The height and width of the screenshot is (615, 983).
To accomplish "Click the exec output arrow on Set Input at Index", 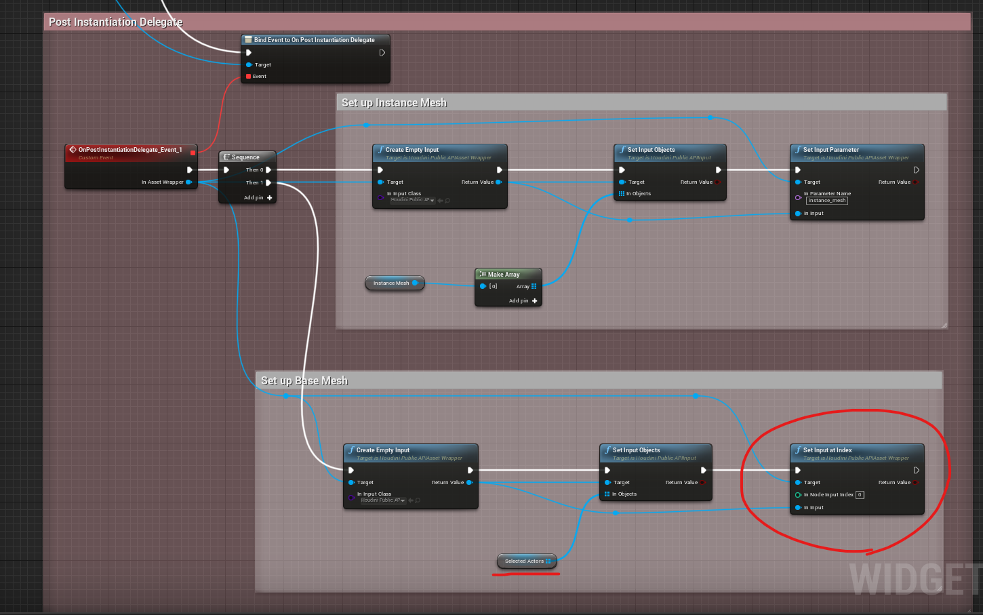I will [x=917, y=470].
